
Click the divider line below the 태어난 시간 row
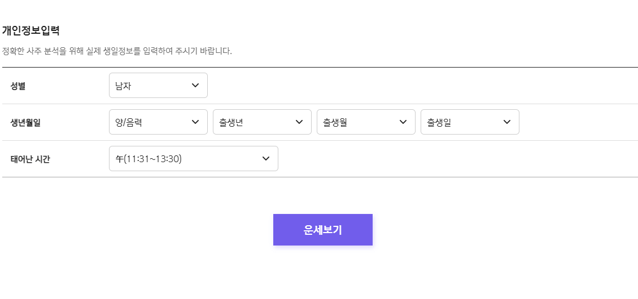pyautogui.click(x=320, y=177)
